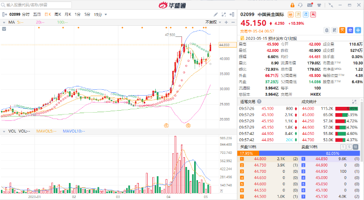Select the 周K weekly candlestick tab

(x=58, y=15)
